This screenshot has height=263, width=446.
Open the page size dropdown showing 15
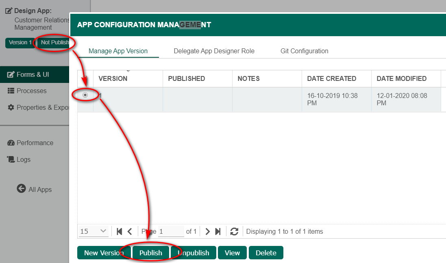tap(94, 231)
